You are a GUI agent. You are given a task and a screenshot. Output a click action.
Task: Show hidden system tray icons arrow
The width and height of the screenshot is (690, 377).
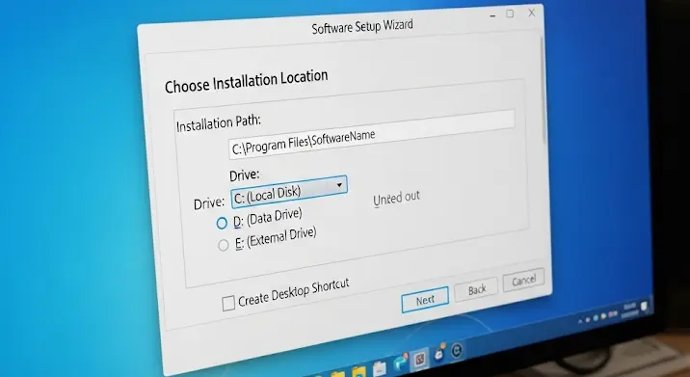click(x=580, y=321)
